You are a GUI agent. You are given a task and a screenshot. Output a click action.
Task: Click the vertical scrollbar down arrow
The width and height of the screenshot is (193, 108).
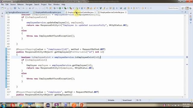tap(185, 95)
